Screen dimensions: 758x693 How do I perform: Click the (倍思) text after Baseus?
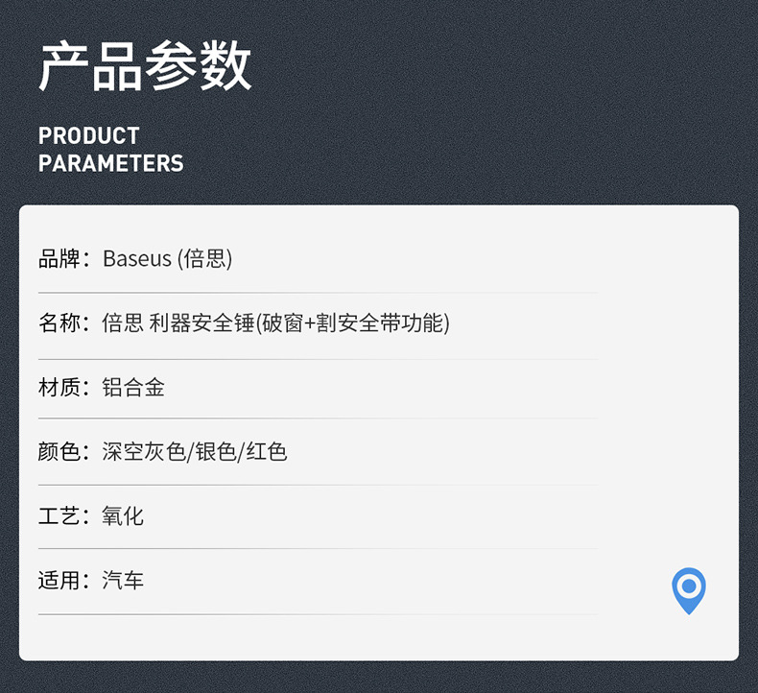click(205, 259)
